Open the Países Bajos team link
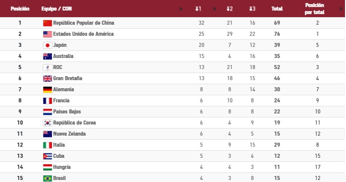This screenshot has width=346, height=182. coord(67,111)
